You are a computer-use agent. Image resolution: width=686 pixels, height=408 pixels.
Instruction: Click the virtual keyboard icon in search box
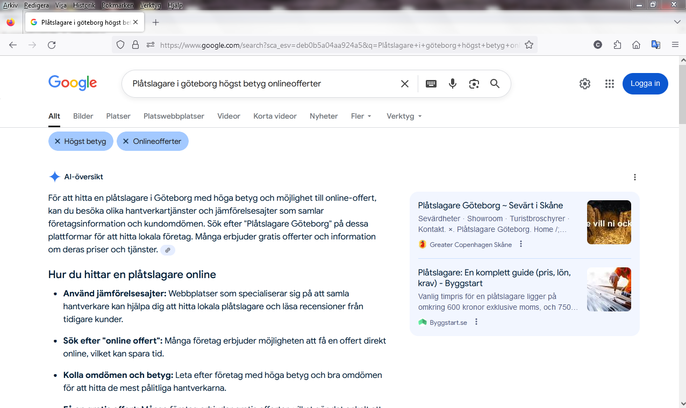[x=431, y=84]
